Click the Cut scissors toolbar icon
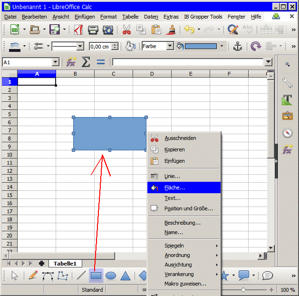 [126, 30]
